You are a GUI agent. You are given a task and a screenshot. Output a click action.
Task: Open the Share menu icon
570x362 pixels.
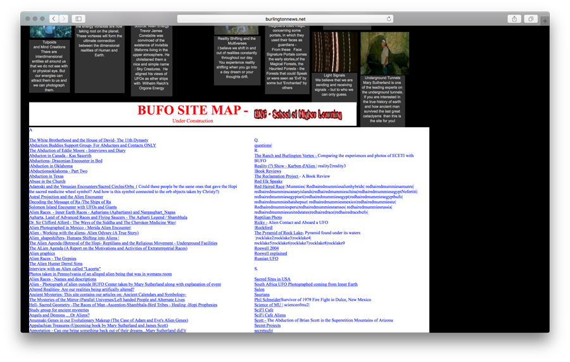point(515,19)
